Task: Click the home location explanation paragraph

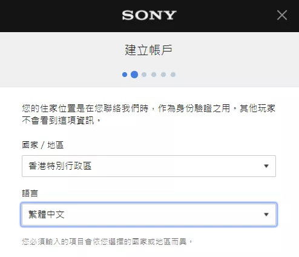Action: coord(148,115)
